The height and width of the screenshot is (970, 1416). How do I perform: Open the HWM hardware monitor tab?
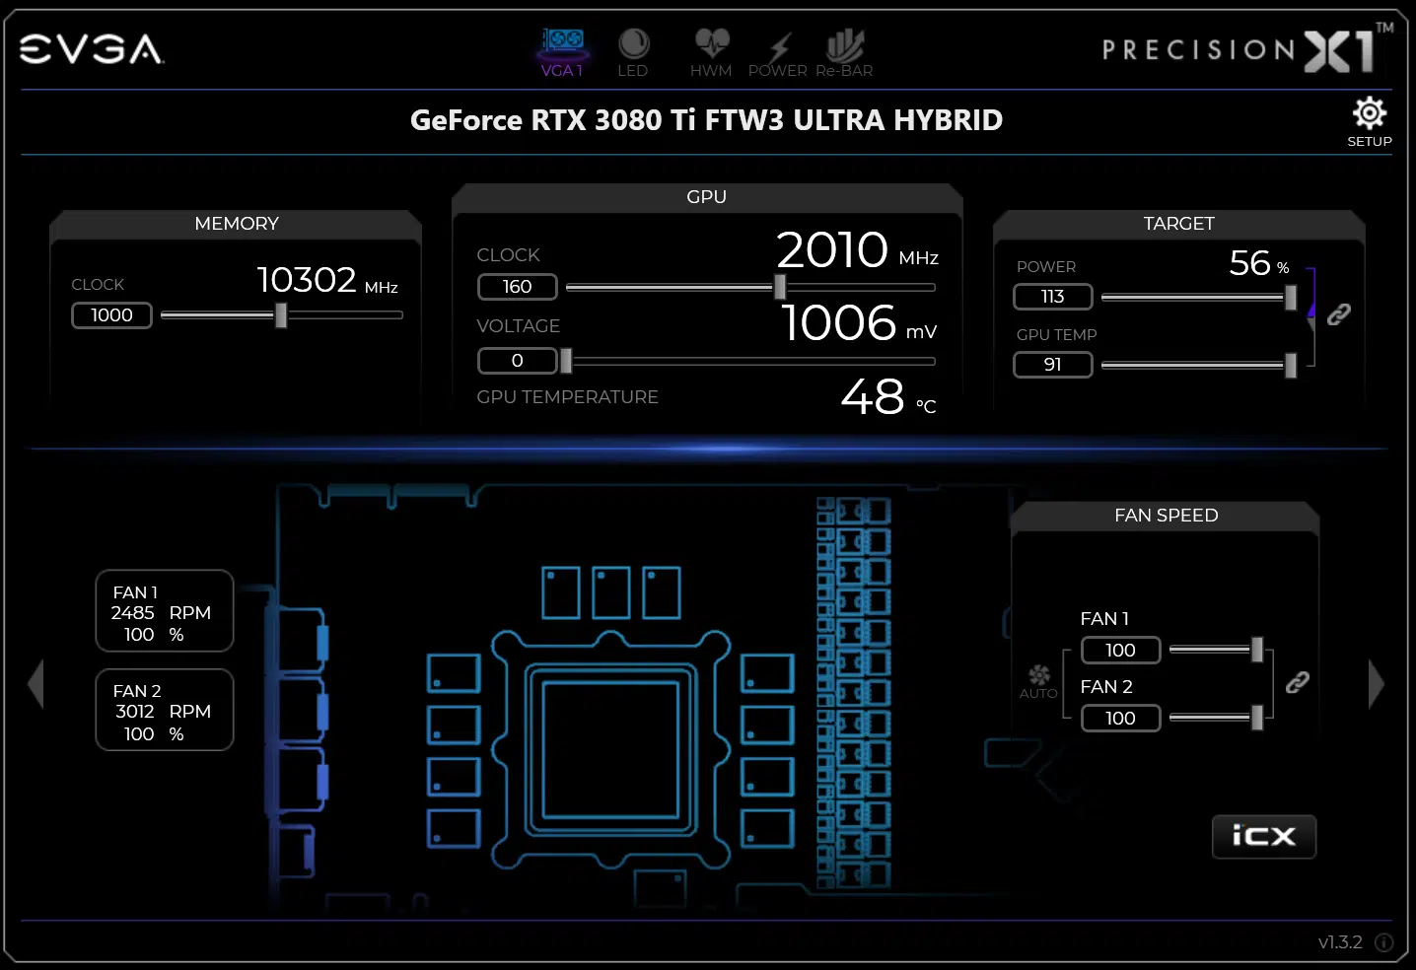711,53
